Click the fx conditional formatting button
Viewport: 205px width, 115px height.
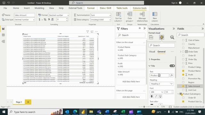coord(172,75)
